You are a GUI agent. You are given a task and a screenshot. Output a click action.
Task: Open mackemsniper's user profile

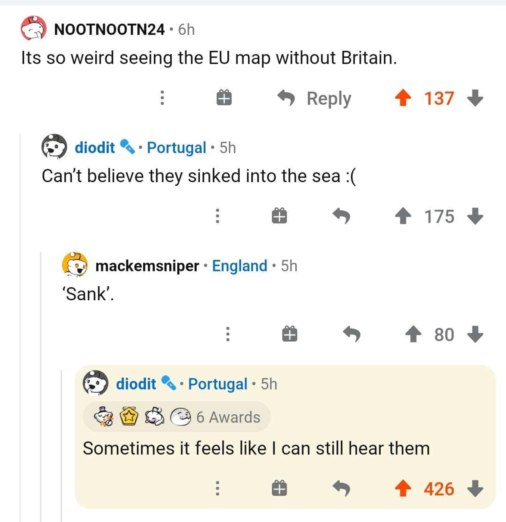click(147, 266)
